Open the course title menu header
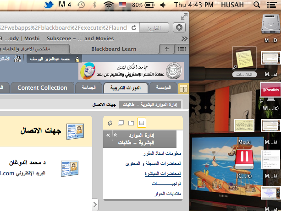The height and width of the screenshot is (211, 281). tap(136, 139)
